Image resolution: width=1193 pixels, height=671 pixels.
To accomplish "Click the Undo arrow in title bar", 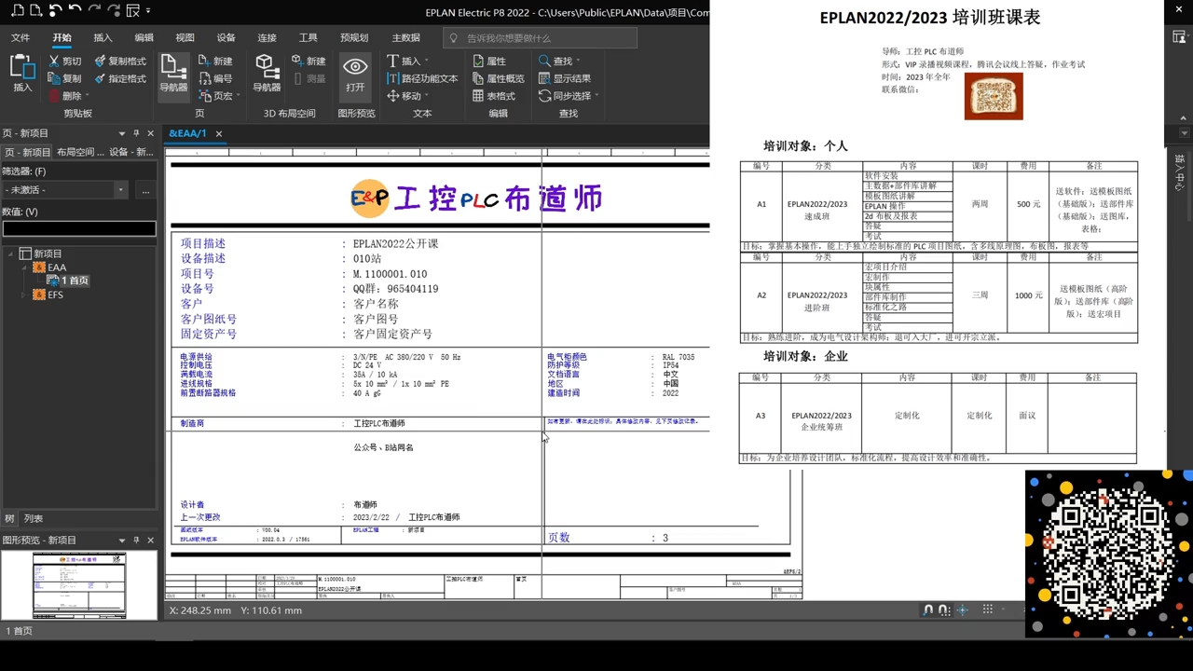I will [x=75, y=11].
